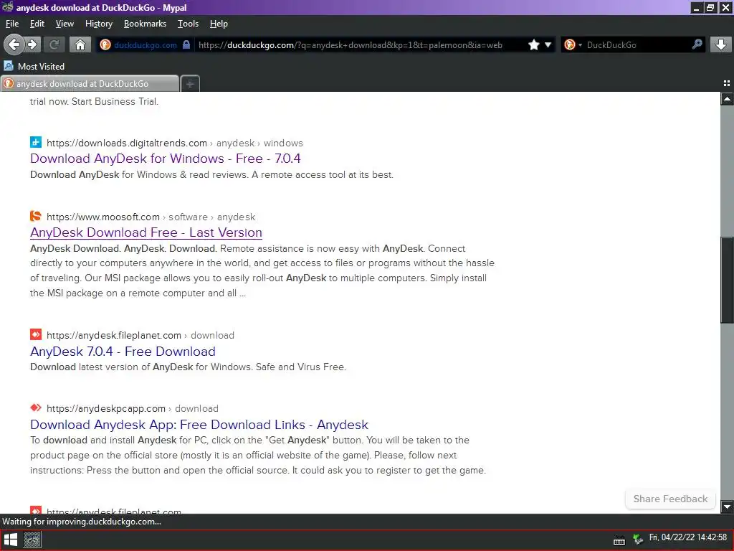Open Download AnyDesk for Windows - Free - 7.0.4

(x=166, y=159)
